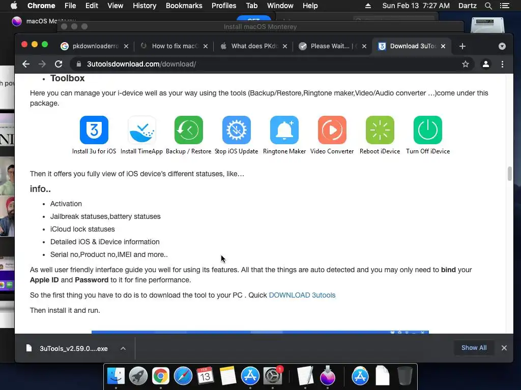521x390 pixels.
Task: Open Spotlight search in menu bar
Action: coord(488,6)
